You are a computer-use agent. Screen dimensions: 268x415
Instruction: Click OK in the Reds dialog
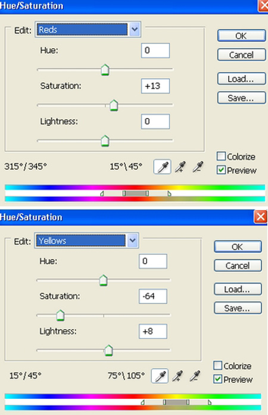[x=241, y=36]
